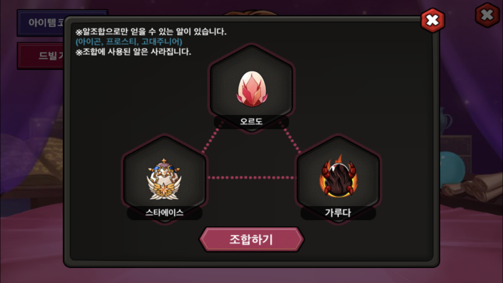The image size is (503, 283).
Task: Click the notice 조합에 사용된 알은 사라집니다
Action: tap(133, 52)
